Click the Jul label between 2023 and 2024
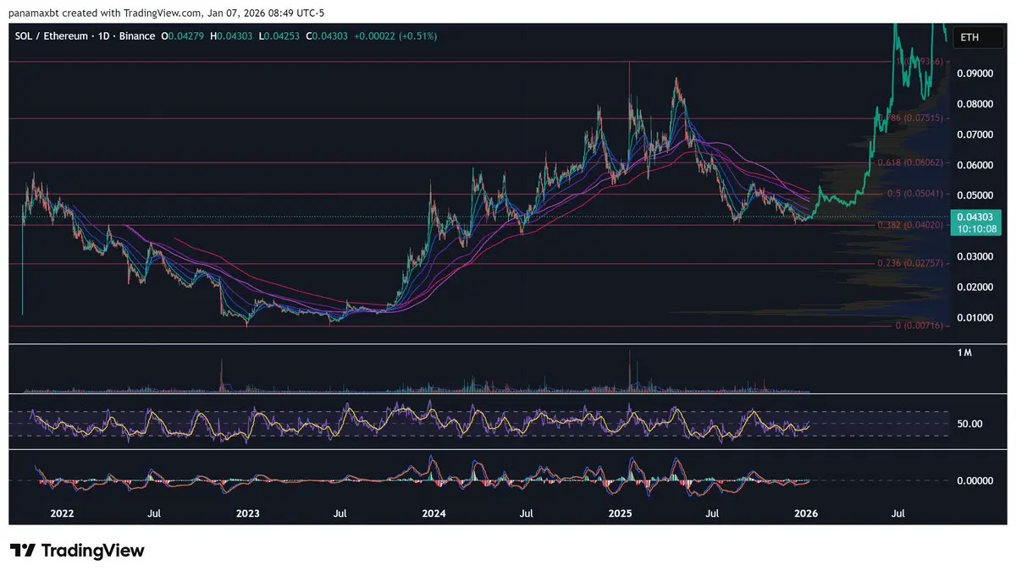 tap(340, 513)
